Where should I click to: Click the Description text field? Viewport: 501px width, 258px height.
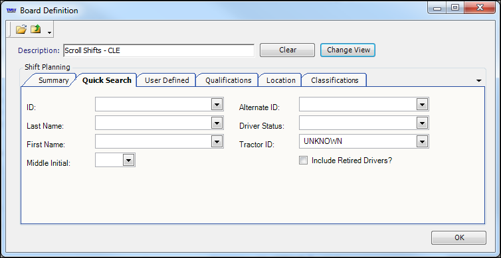[159, 50]
